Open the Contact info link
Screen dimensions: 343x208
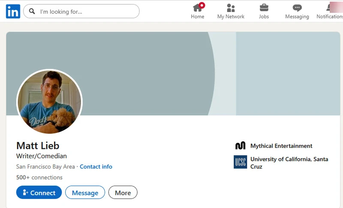pyautogui.click(x=96, y=167)
